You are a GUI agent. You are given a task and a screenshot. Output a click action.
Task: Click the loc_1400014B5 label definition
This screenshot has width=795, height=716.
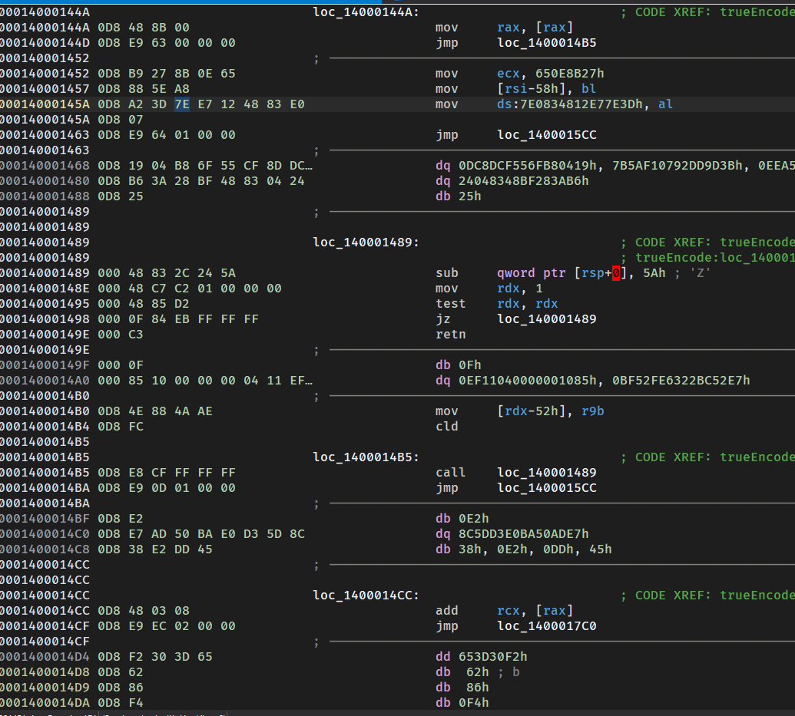[x=364, y=457]
